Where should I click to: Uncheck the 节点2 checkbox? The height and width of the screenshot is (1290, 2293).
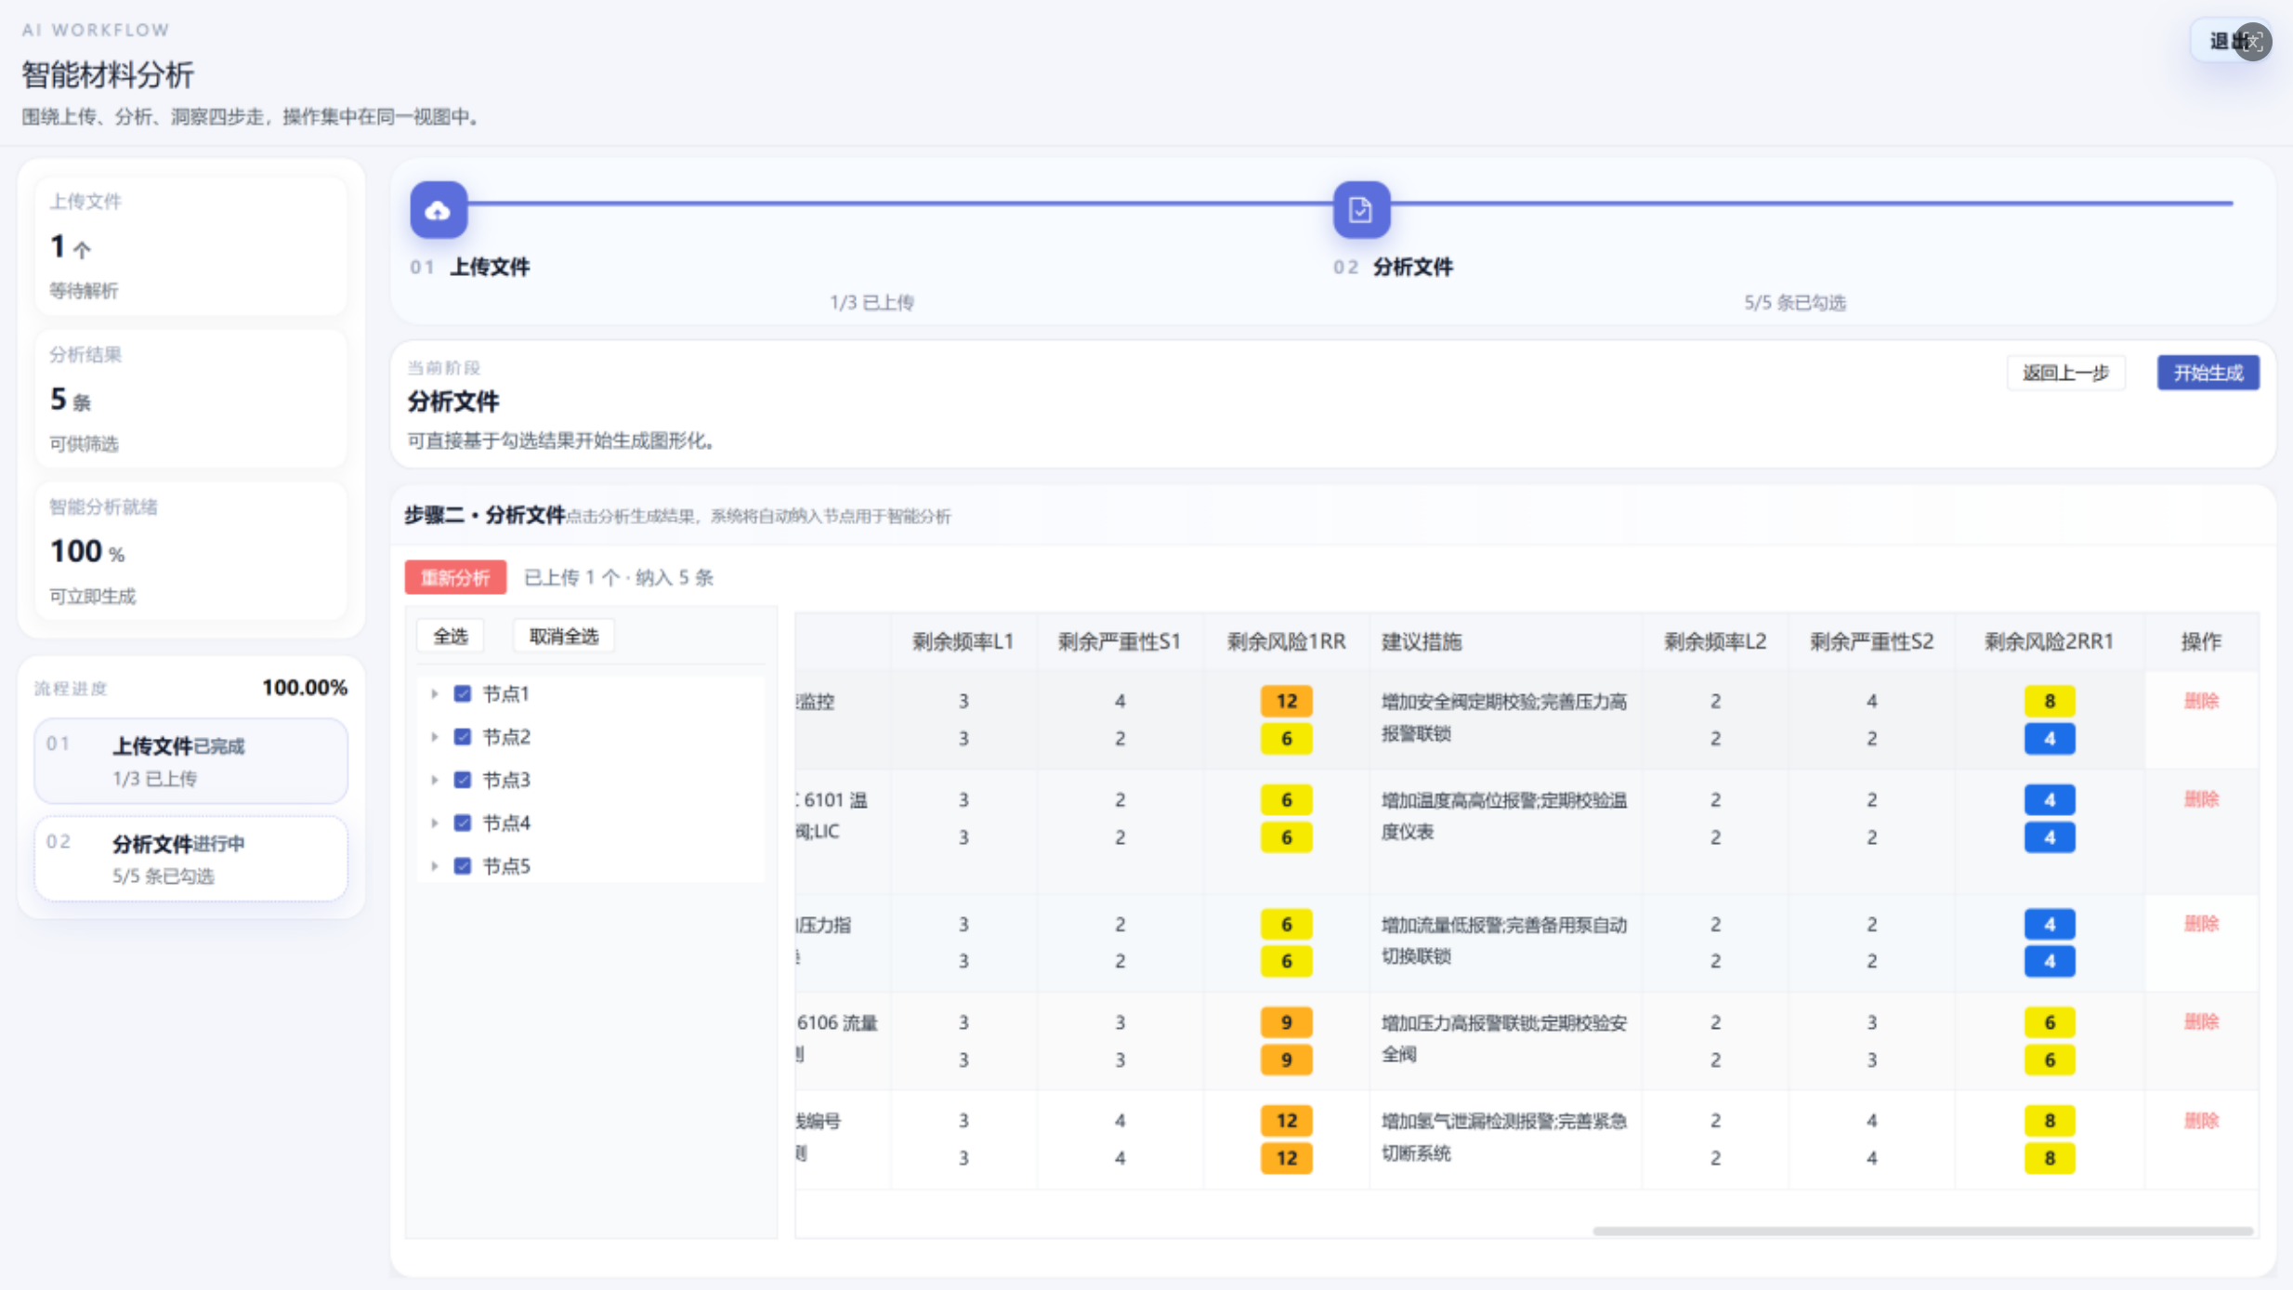point(463,737)
